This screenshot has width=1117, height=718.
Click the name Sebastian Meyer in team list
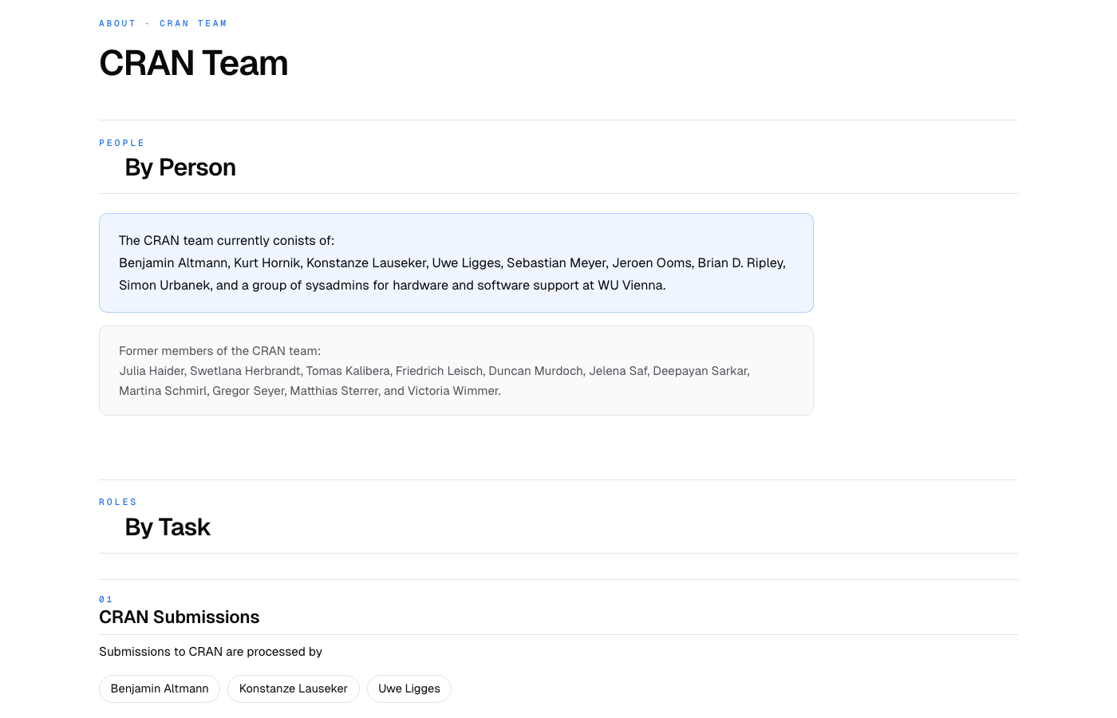(x=556, y=263)
